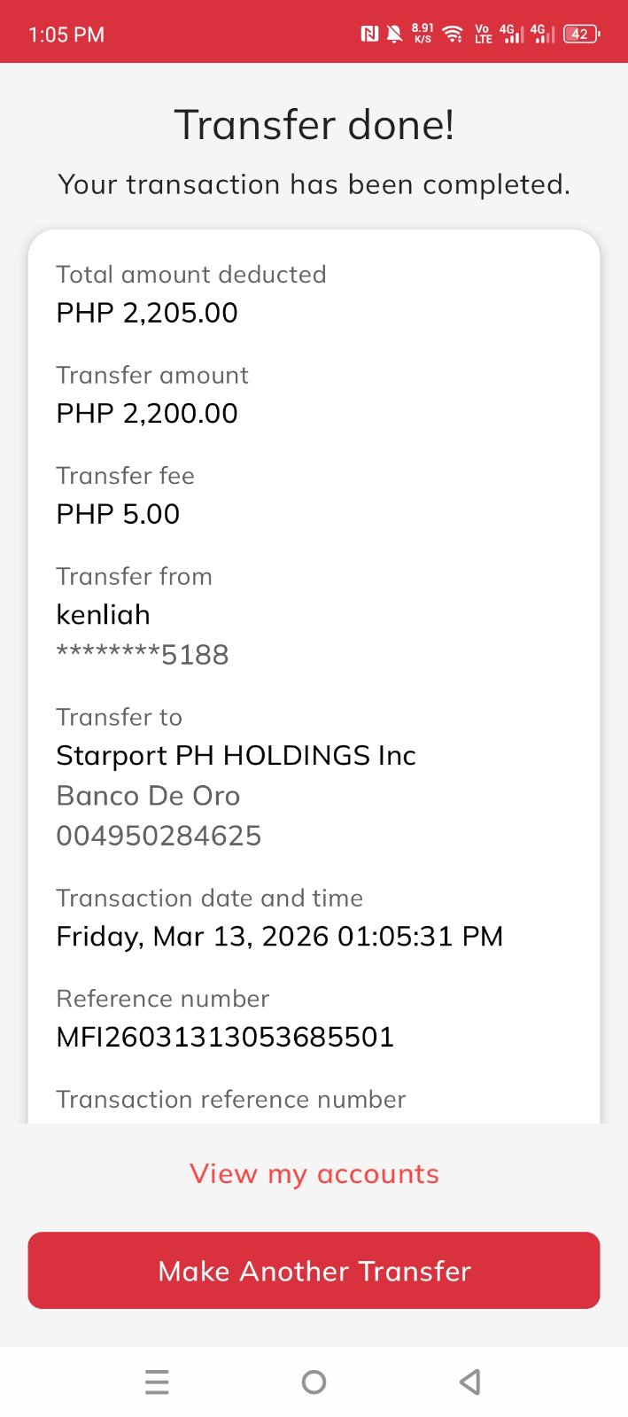Tap the total amount deducted PHP 2,205.00
Image resolution: width=628 pixels, height=1417 pixels.
[147, 313]
